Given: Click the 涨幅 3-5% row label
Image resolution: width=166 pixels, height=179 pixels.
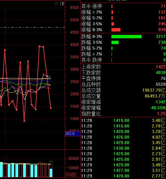Looking at the screenshot, I should tap(91, 24).
